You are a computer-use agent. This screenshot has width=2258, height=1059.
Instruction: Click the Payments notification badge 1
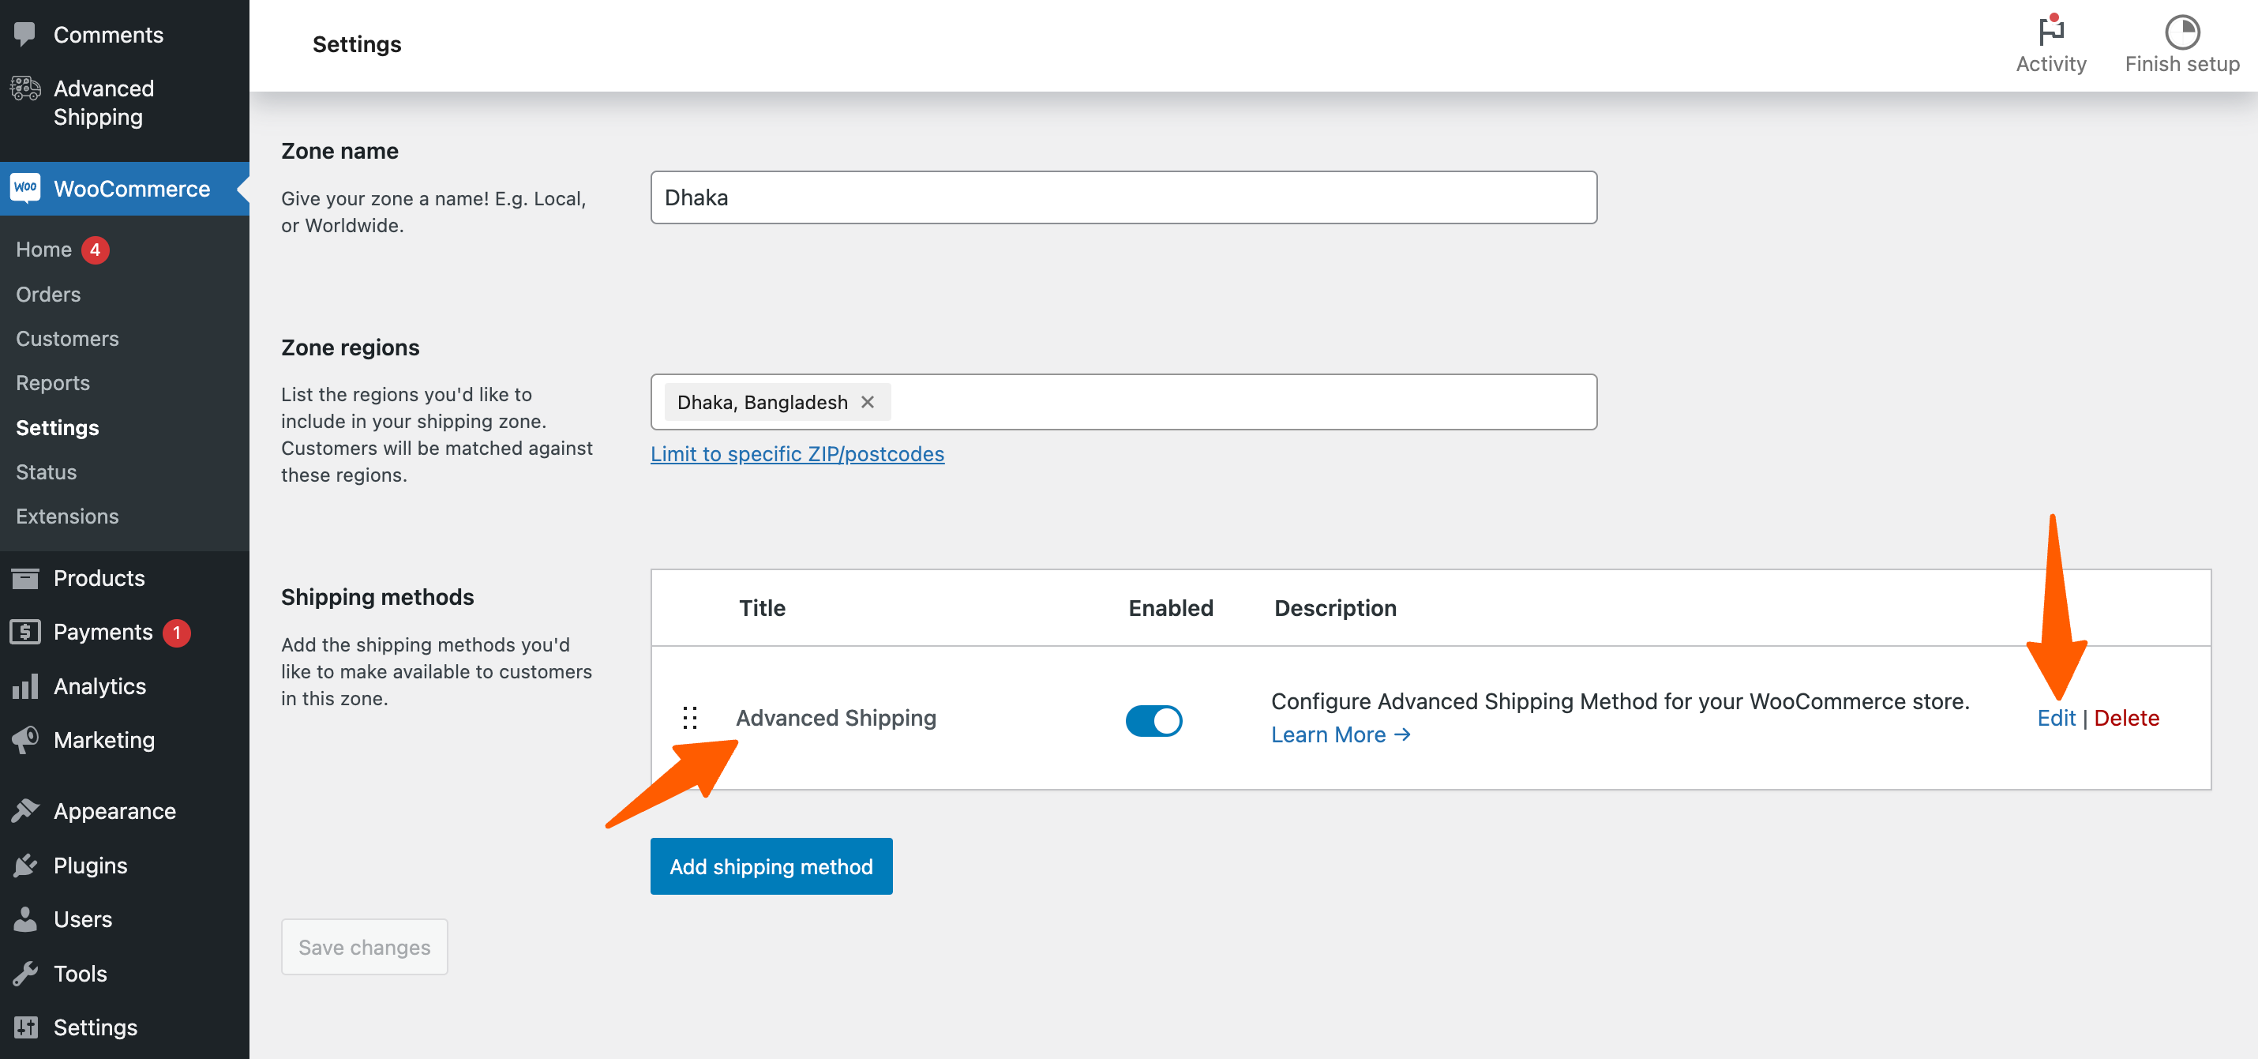coord(176,632)
